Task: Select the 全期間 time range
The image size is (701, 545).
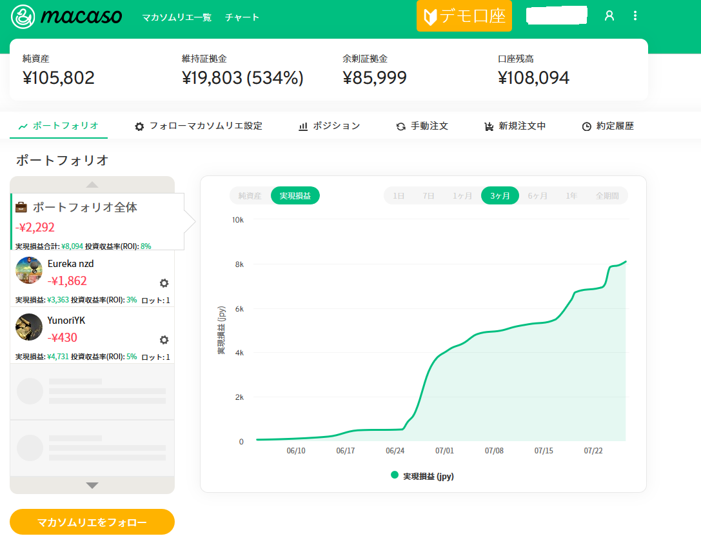Action: [607, 195]
